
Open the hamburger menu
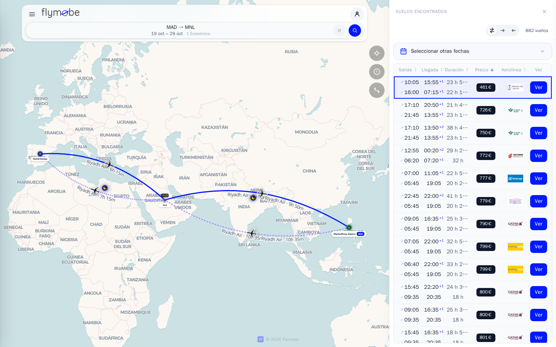32,14
